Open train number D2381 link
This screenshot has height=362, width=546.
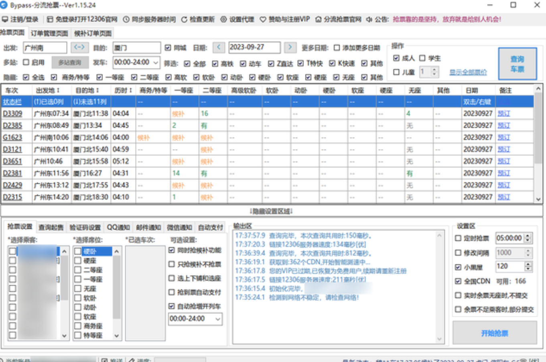click(x=12, y=173)
